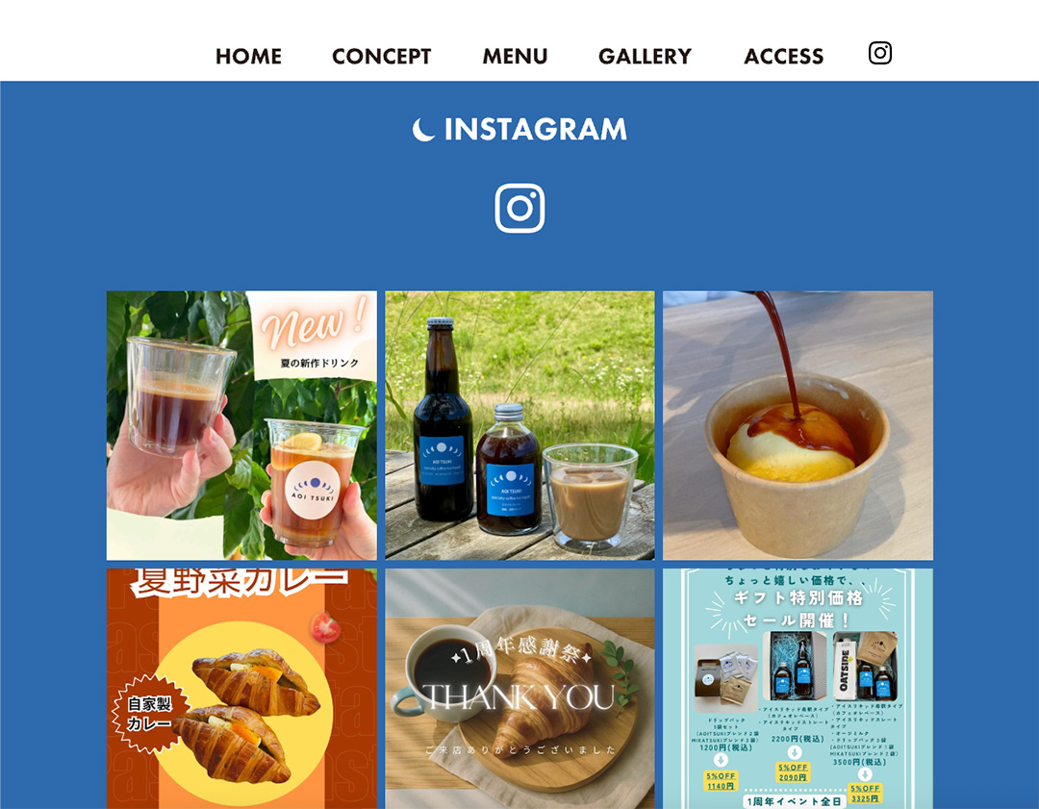Select MENU in the top navigation

(x=515, y=57)
